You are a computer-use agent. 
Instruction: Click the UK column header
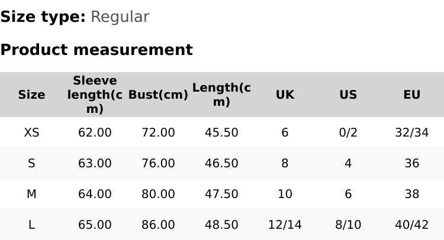(285, 95)
